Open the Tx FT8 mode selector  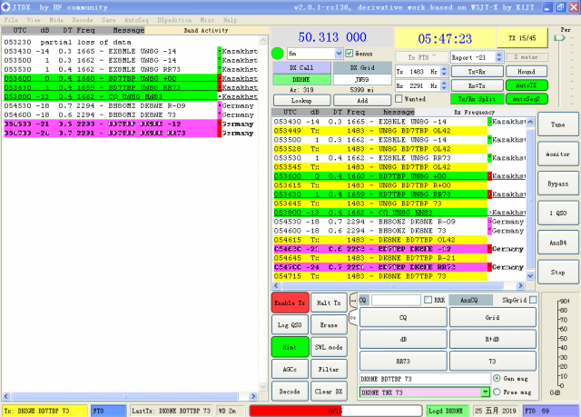[x=421, y=57]
